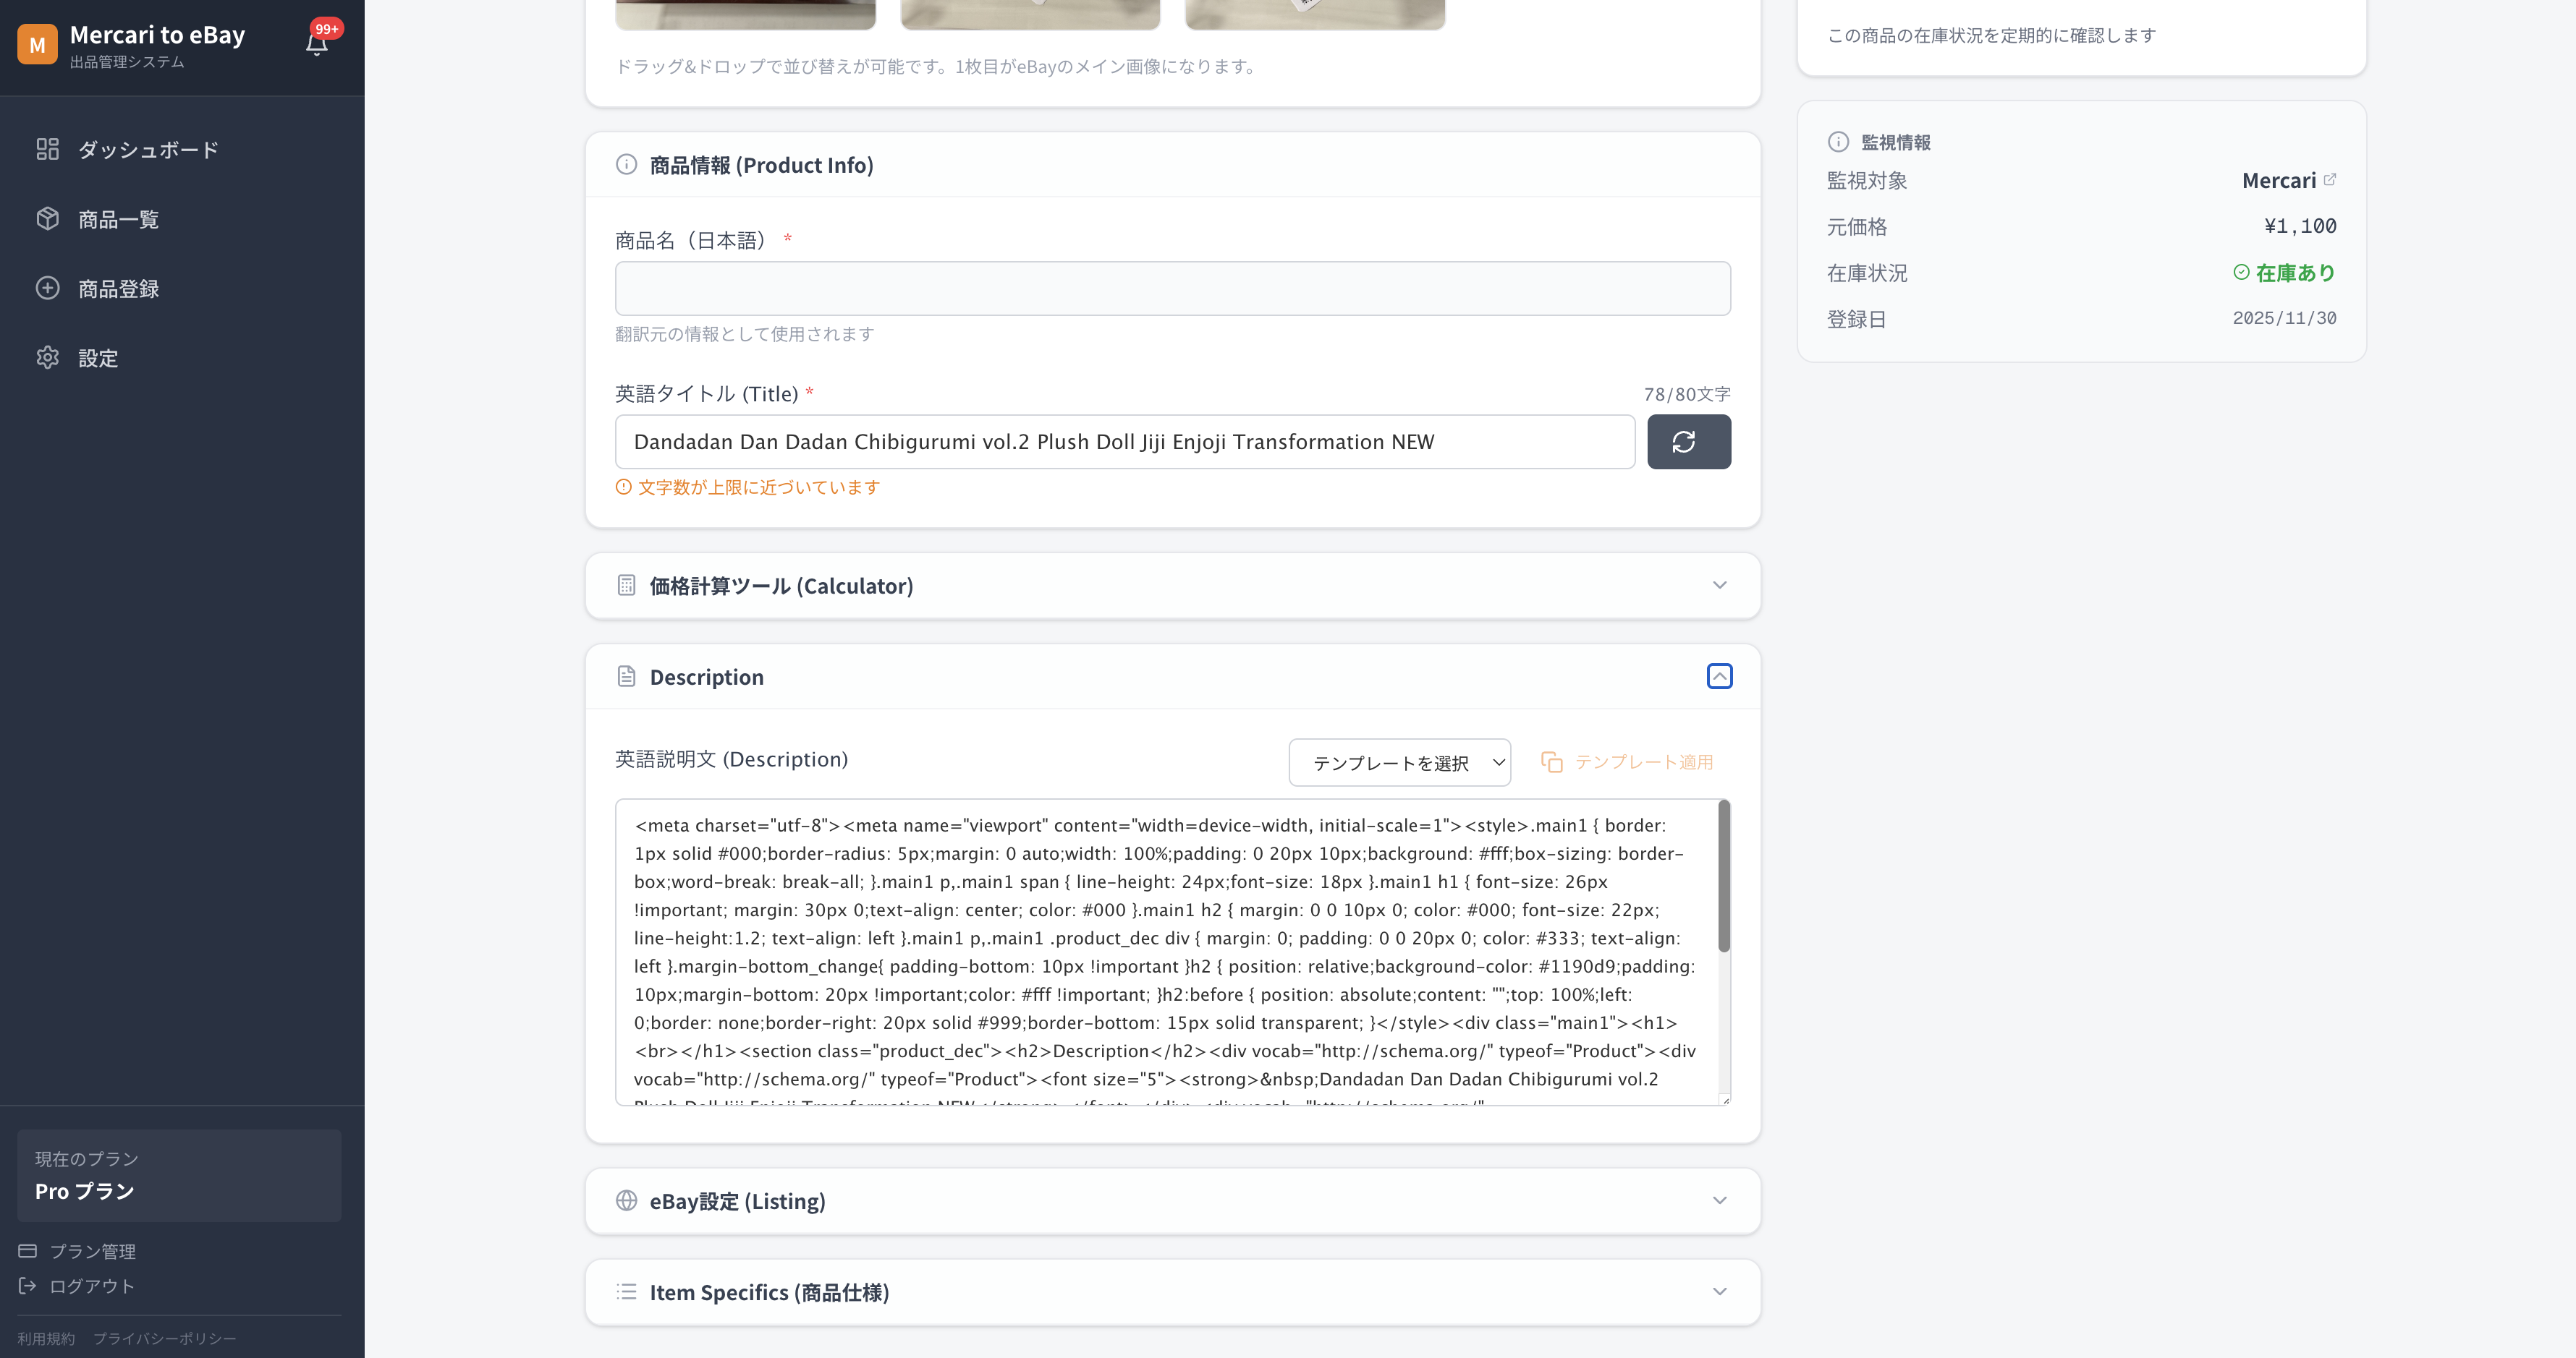Image resolution: width=2576 pixels, height=1358 pixels.
Task: Regenerate the English title with refresh icon
Action: click(1688, 442)
